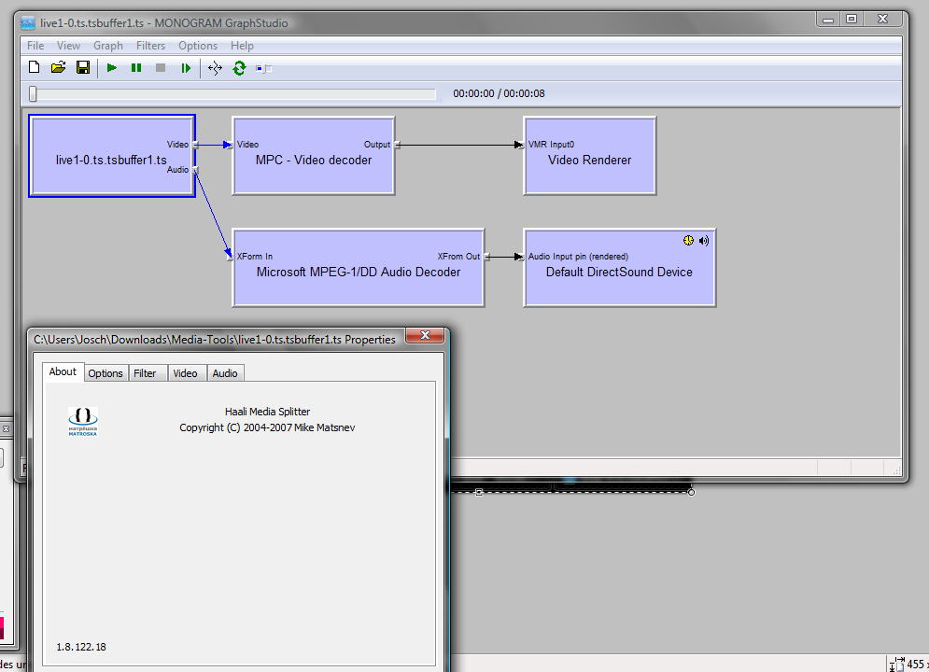The image size is (929, 672).
Task: Click the Video output pin of source filter
Action: tap(195, 145)
